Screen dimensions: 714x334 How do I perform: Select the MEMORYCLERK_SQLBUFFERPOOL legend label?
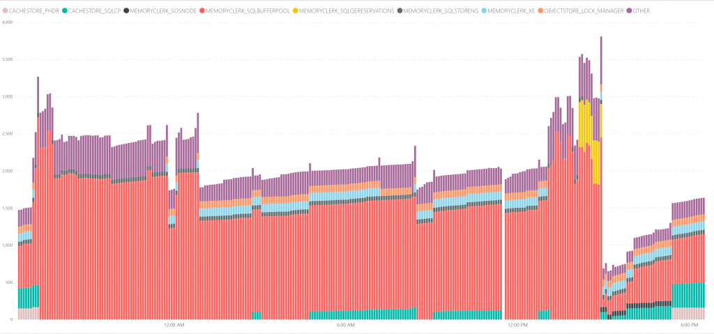pyautogui.click(x=248, y=10)
